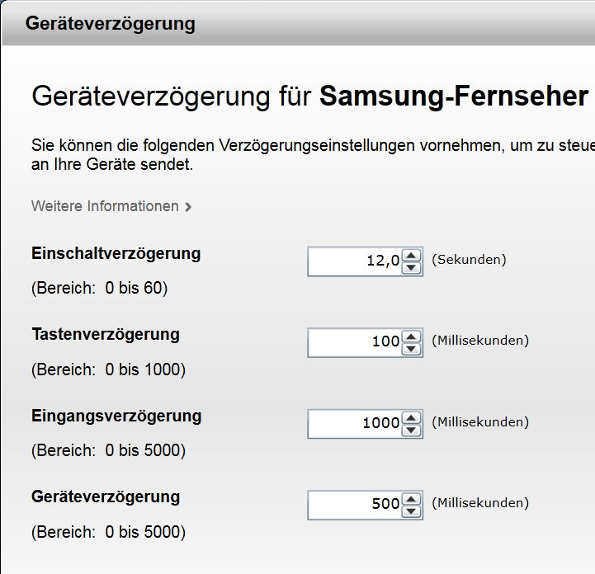Decrease the Tastenverzögerung value with down arrow

point(411,349)
